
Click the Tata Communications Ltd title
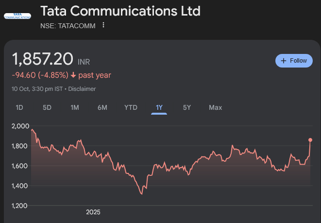120,11
